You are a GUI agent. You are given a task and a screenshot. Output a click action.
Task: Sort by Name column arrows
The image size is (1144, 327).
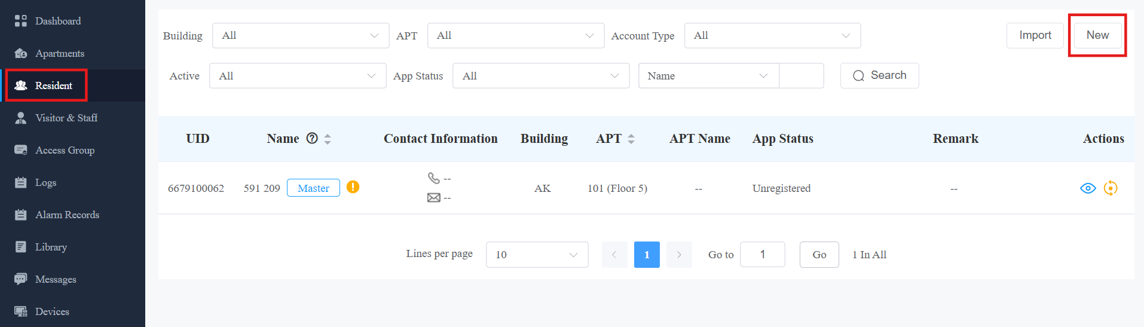[328, 139]
